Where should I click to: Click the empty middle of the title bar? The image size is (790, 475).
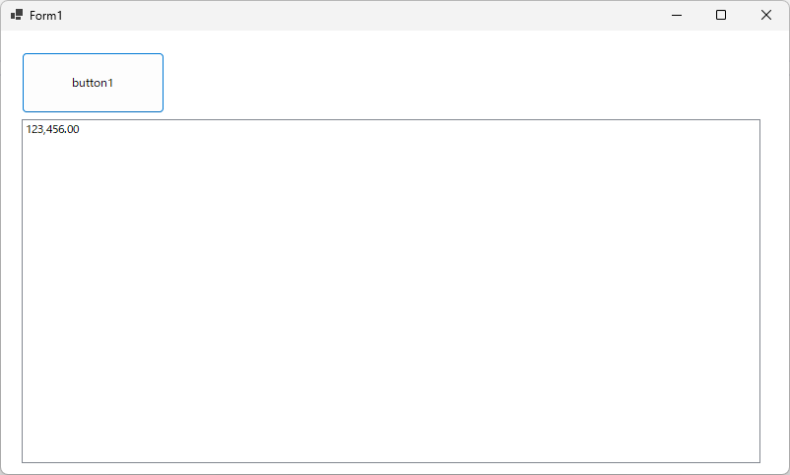[355, 15]
